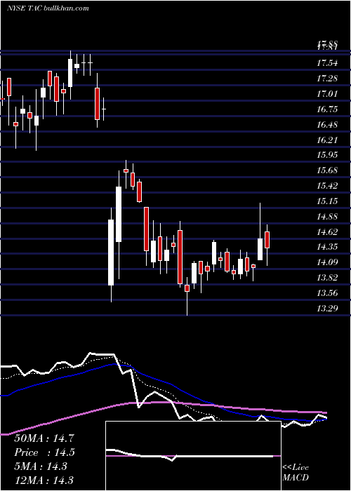Click the 12MA : 14.3 legend text

44,480
